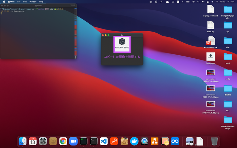Click the volume icon in menu bar
Viewport: 237px width, 148px height.
tap(203, 2)
